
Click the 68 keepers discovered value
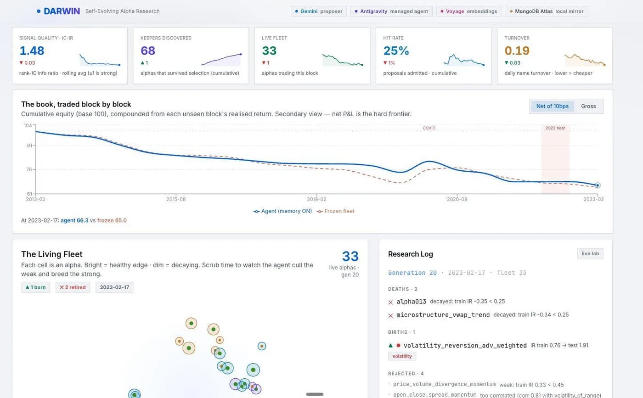[x=148, y=50]
